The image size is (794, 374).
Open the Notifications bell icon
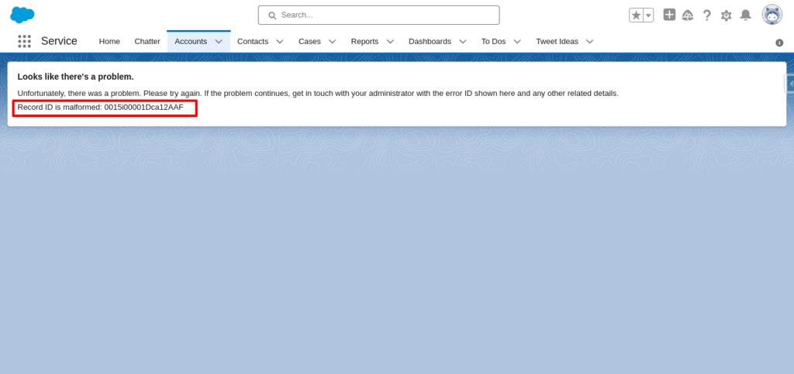(x=745, y=15)
